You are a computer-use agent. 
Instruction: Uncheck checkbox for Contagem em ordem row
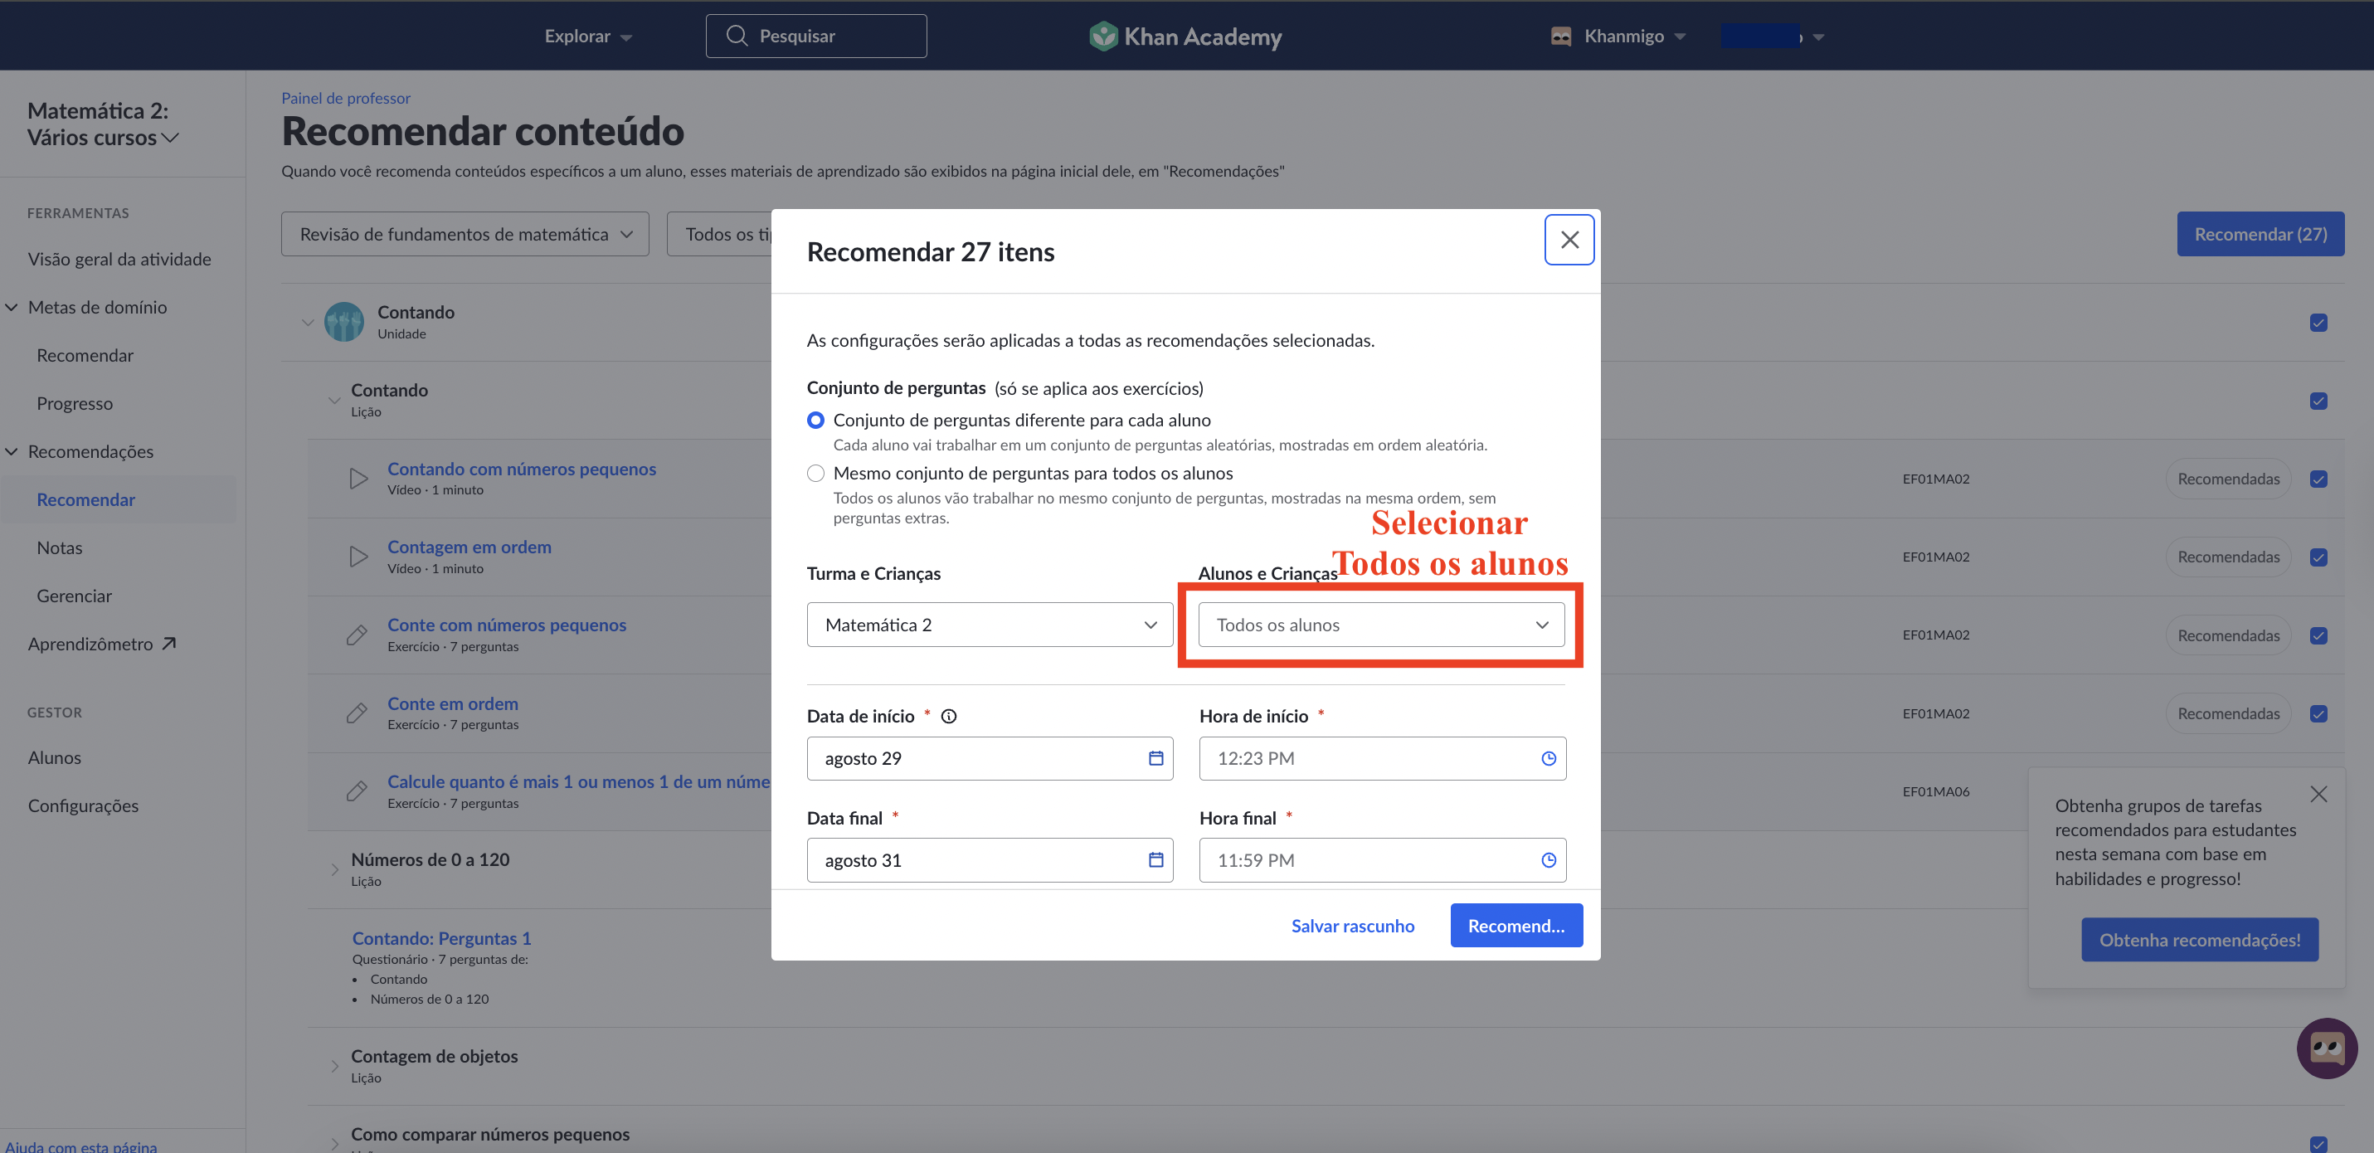tap(2318, 557)
